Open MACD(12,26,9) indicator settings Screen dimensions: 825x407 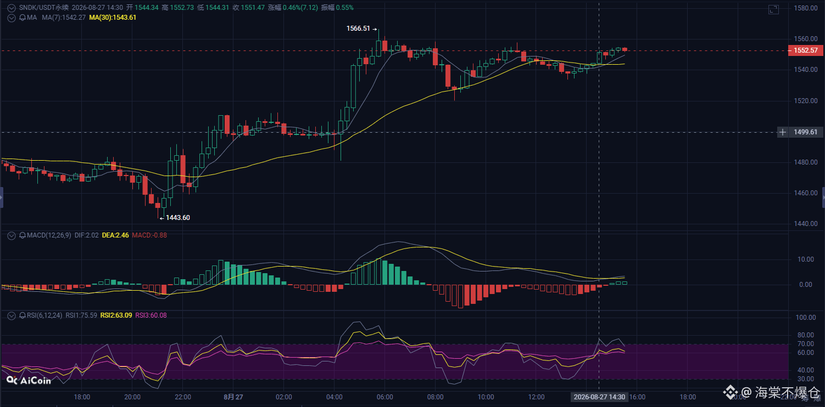point(49,235)
